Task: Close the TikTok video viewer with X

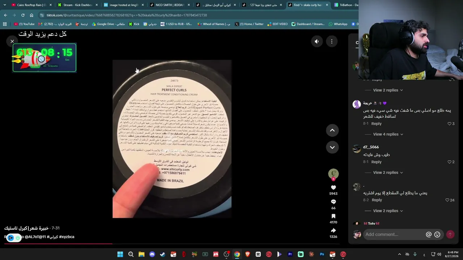Action: tap(12, 41)
